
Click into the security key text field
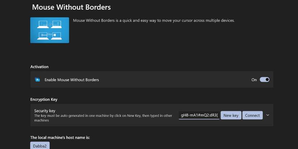click(x=199, y=115)
